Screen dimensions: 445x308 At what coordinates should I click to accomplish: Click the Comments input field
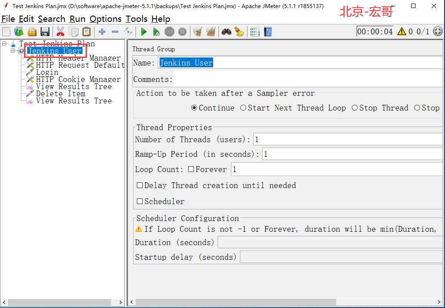(x=309, y=79)
